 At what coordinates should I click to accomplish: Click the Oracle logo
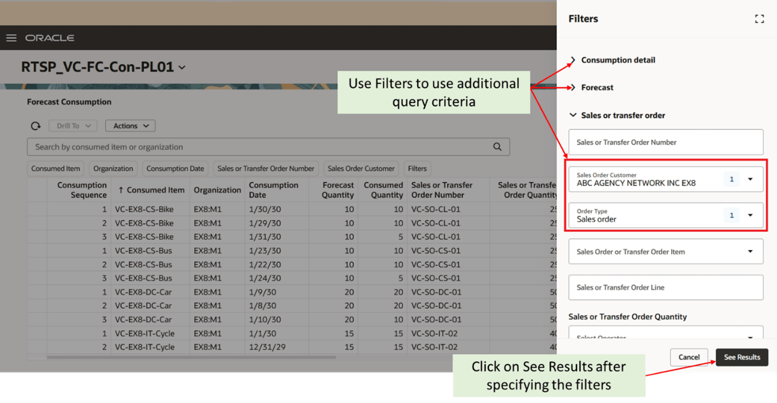[49, 38]
